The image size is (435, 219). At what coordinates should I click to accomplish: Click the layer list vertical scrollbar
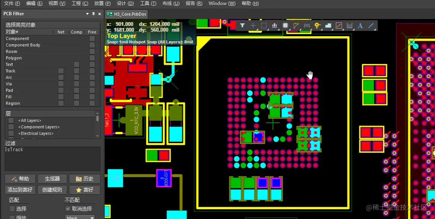tap(97, 125)
